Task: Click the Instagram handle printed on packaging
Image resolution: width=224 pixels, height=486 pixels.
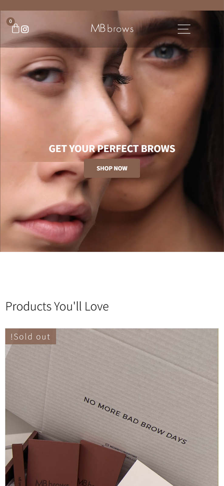Action: click(x=121, y=450)
